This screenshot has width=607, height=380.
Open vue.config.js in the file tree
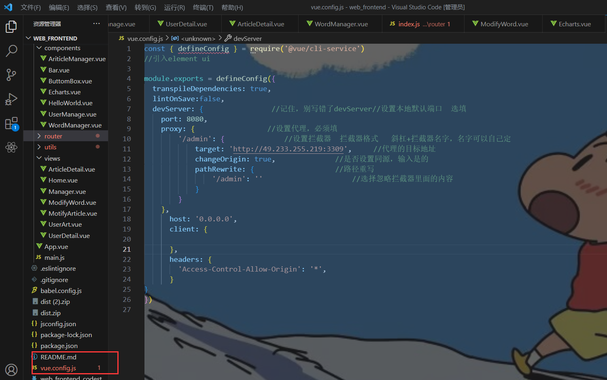[58, 368]
